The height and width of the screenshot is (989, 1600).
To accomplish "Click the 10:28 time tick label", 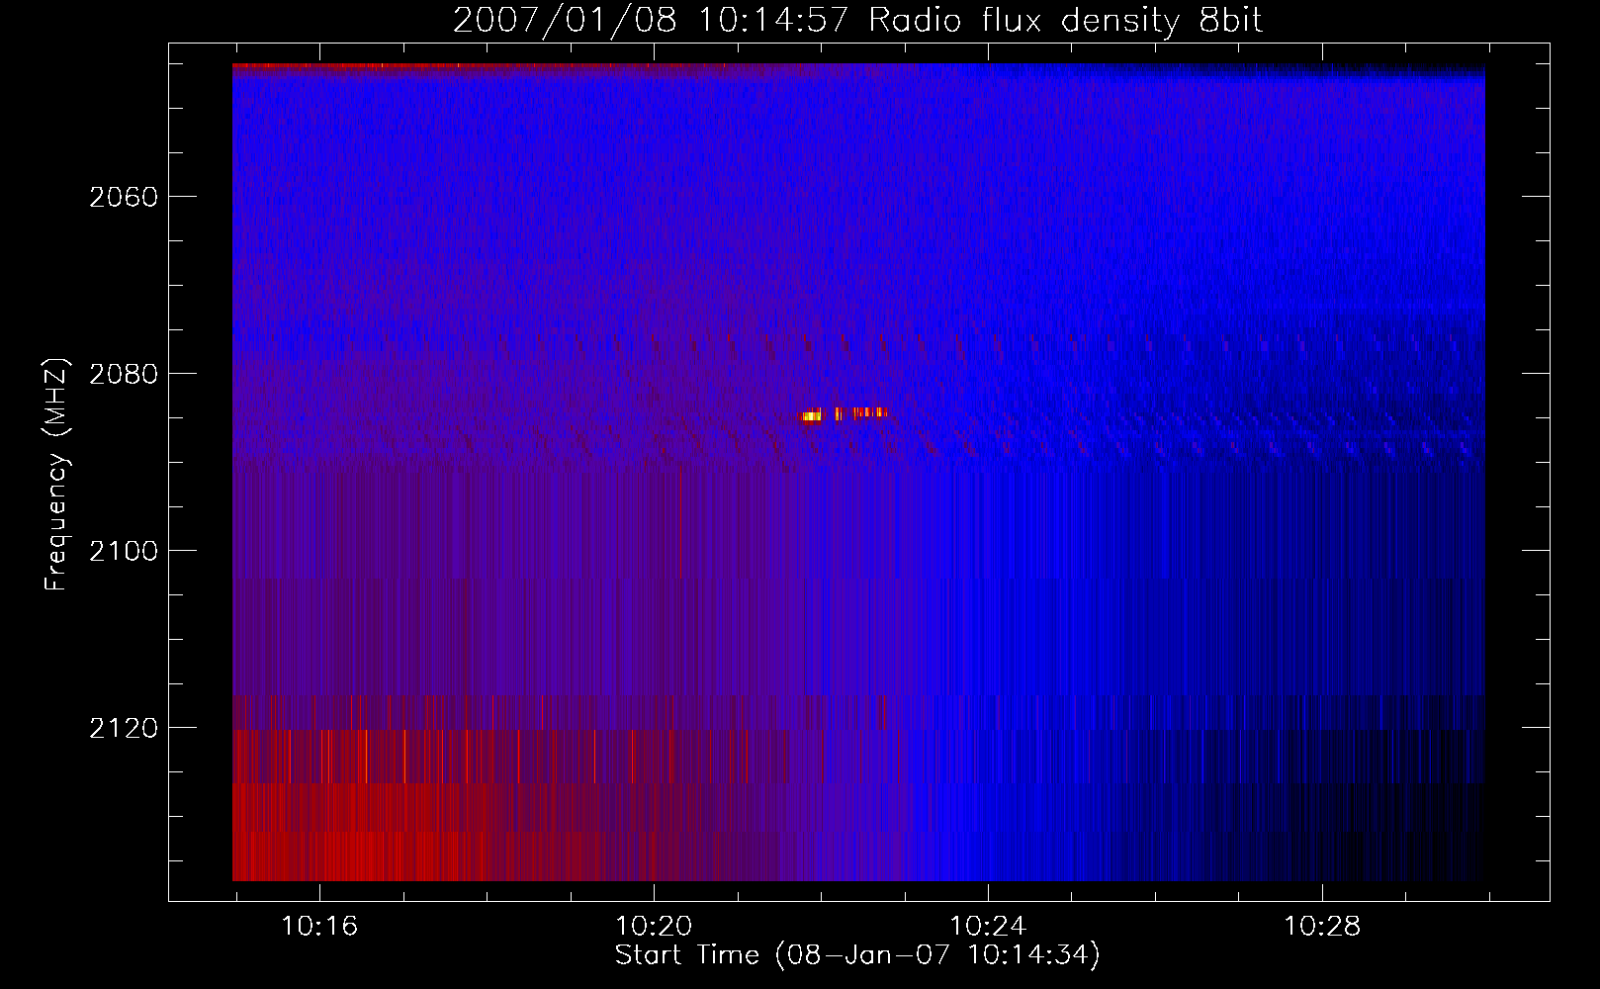I will point(1322,926).
